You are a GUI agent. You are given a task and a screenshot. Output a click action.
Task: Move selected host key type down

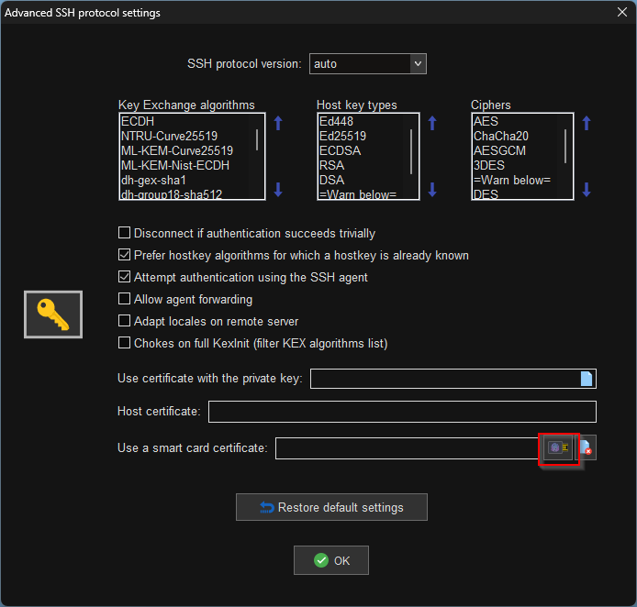click(432, 190)
